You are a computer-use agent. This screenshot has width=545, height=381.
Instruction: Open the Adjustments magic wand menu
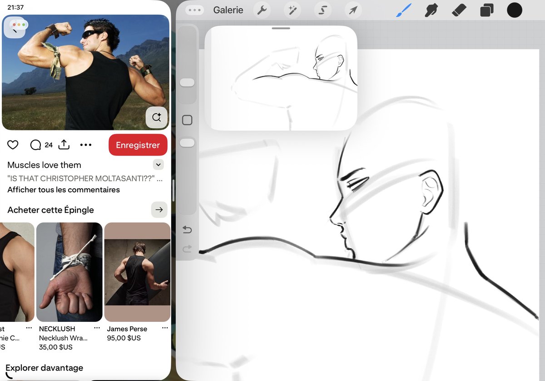click(x=292, y=10)
